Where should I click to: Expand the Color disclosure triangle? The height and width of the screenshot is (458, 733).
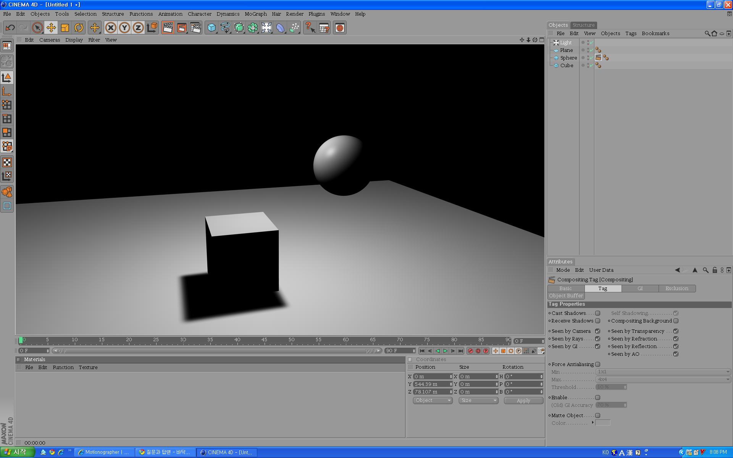point(593,423)
